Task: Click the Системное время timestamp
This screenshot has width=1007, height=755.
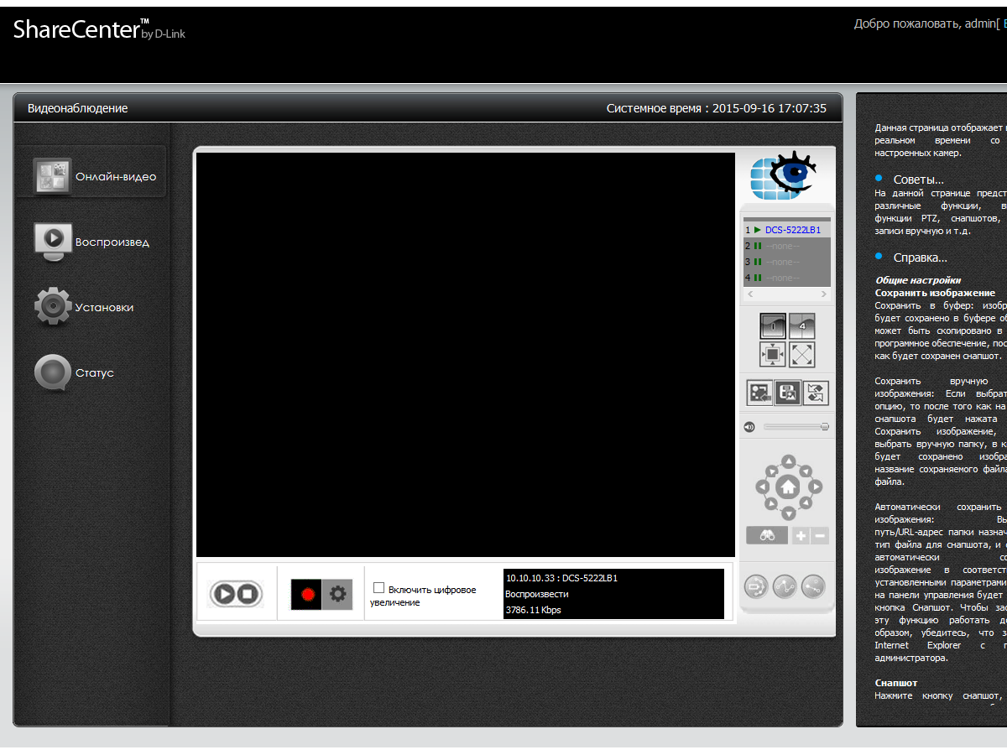Action: click(x=717, y=108)
